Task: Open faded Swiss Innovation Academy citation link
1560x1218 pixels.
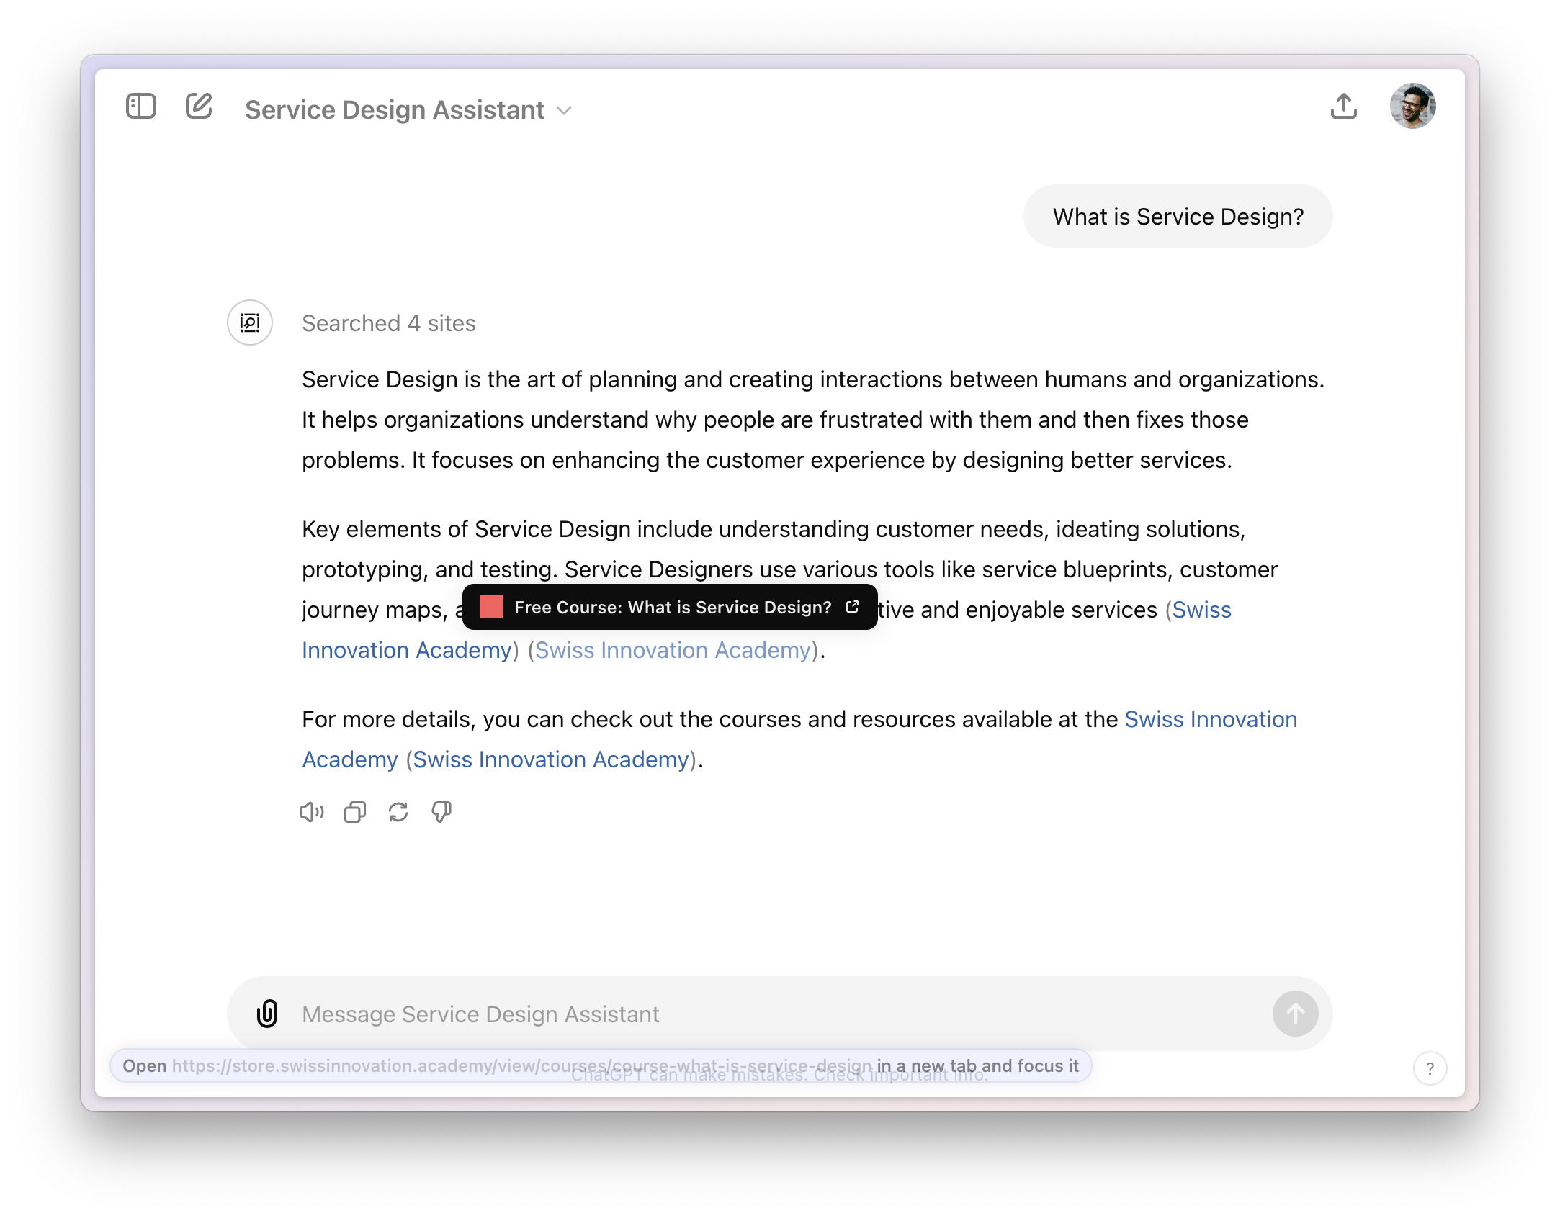Action: [673, 650]
